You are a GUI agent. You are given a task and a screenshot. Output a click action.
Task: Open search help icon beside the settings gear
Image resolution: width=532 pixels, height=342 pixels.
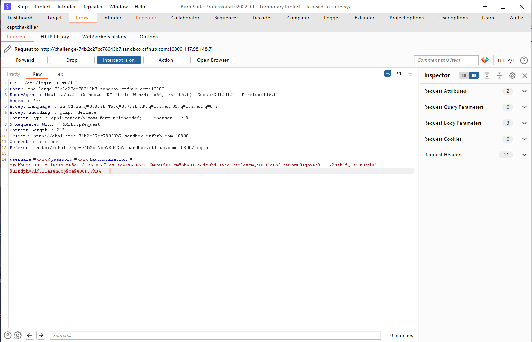(8, 335)
